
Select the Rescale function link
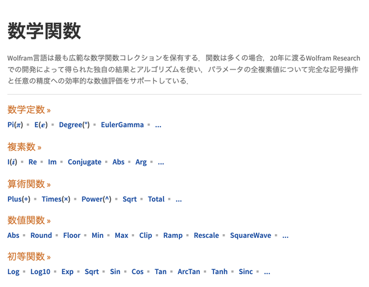tap(206, 235)
